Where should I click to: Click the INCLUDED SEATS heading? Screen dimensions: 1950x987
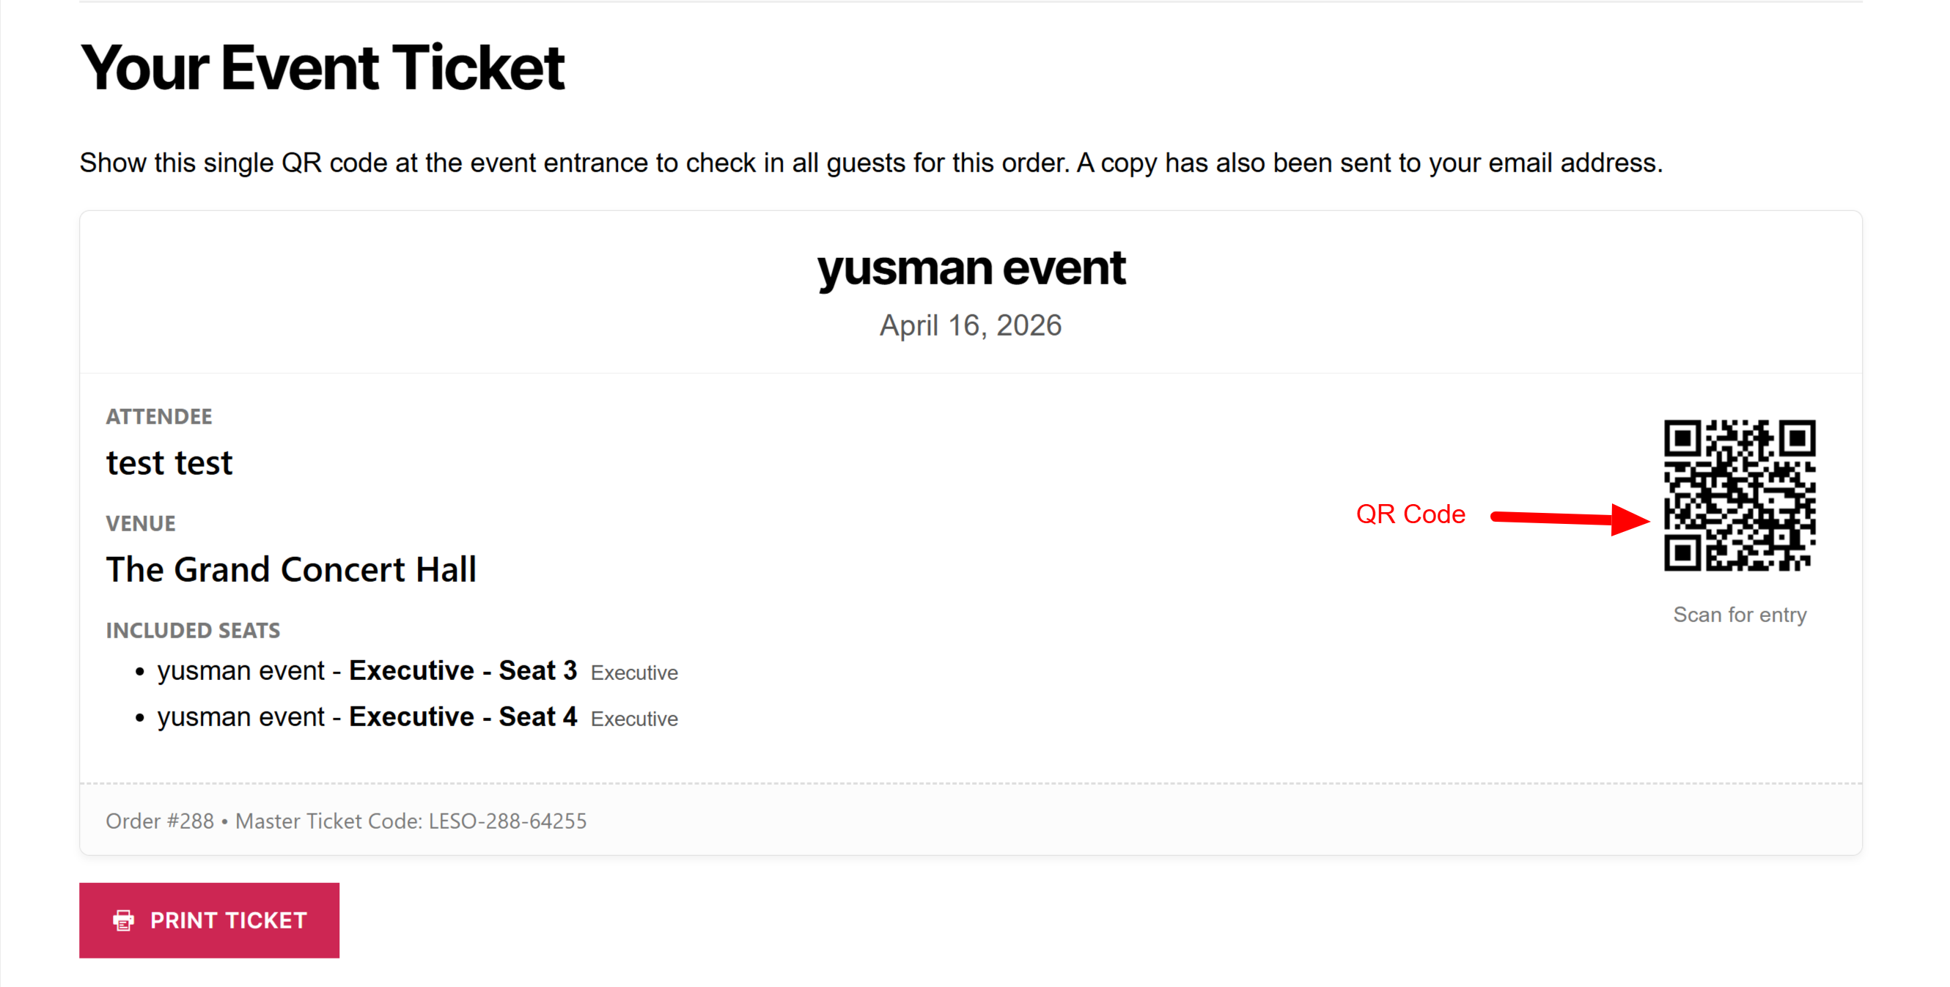193,629
